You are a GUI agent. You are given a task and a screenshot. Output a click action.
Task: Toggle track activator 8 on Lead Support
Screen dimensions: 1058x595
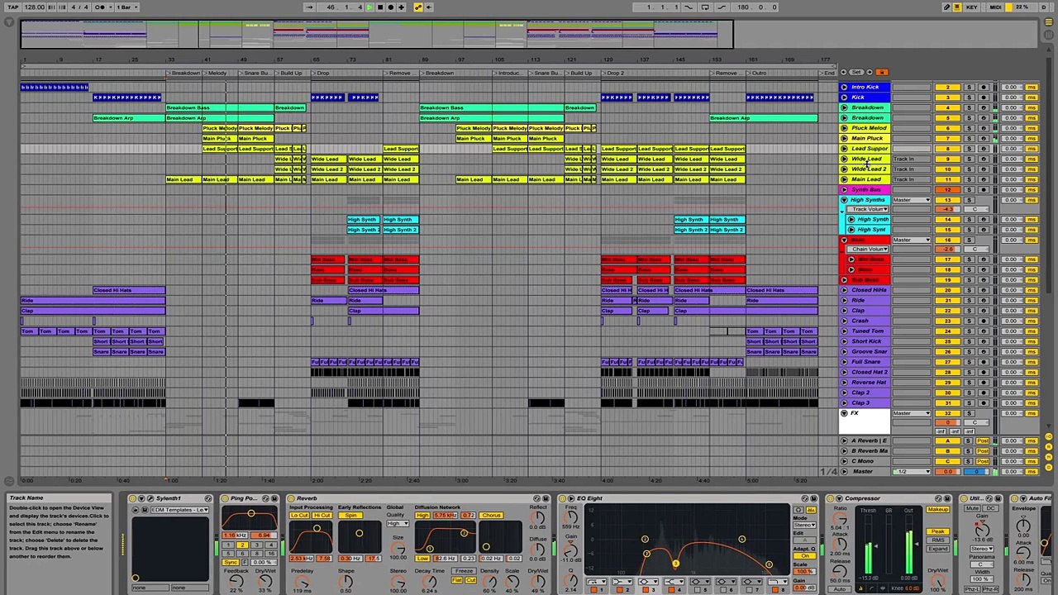pyautogui.click(x=947, y=149)
